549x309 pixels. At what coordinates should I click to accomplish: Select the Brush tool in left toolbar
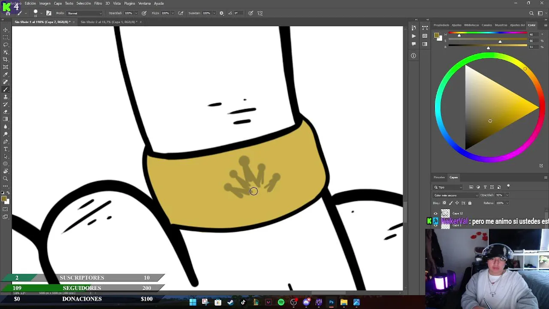coord(6,89)
